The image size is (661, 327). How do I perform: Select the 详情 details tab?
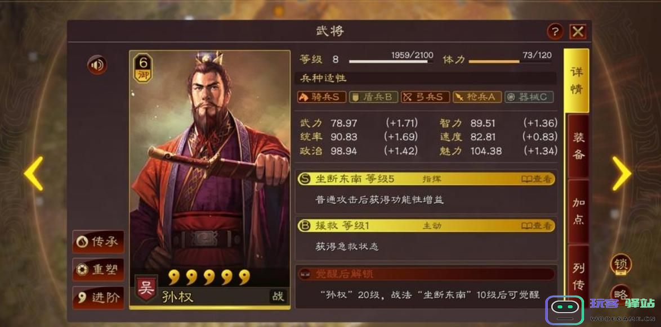[577, 80]
